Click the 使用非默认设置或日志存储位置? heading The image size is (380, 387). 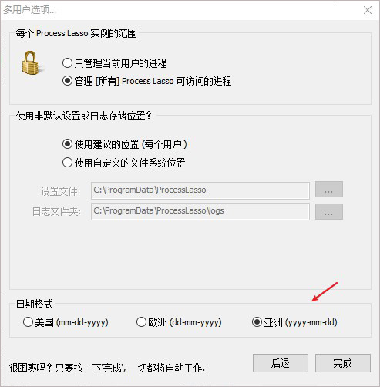click(84, 116)
